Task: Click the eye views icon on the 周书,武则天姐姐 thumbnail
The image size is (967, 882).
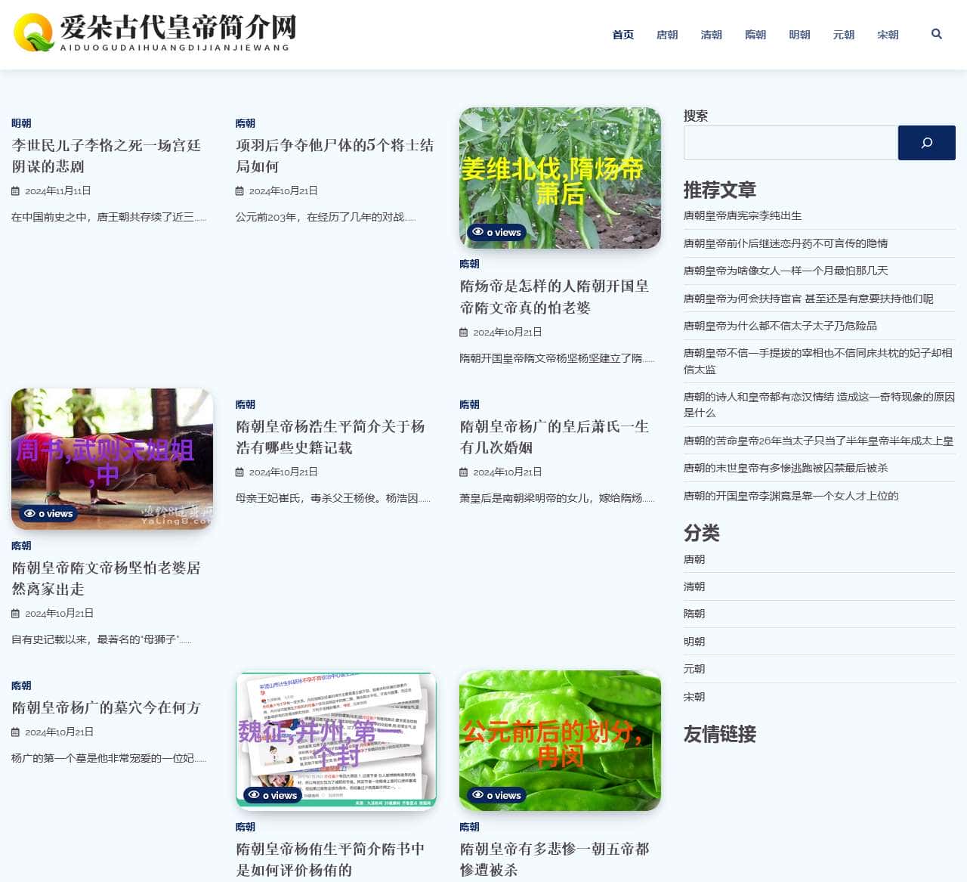Action: (29, 513)
